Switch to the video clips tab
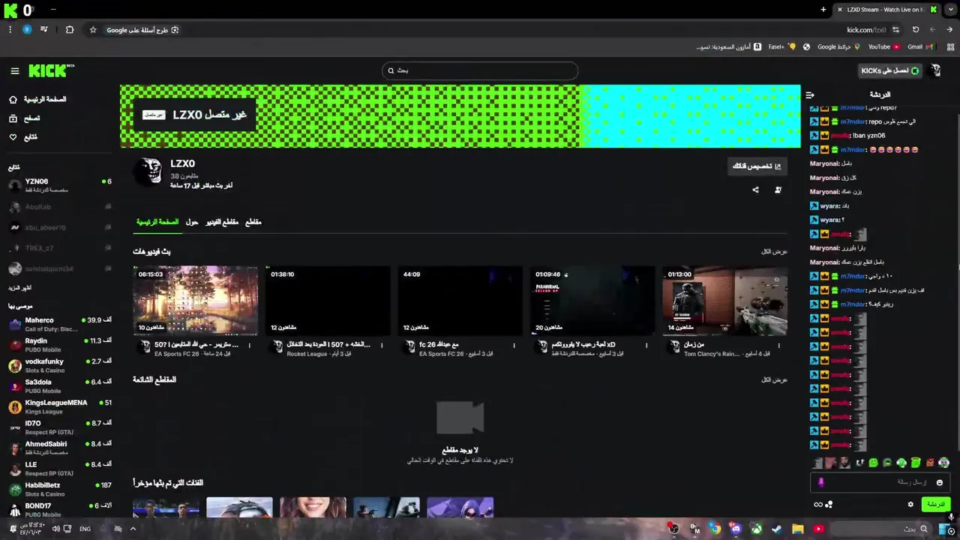Viewport: 960px width, 540px height. pyautogui.click(x=222, y=222)
